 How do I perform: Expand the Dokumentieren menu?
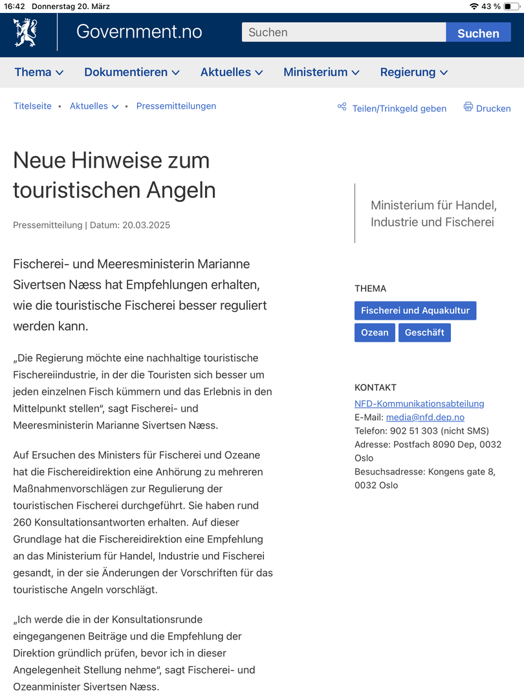click(x=132, y=72)
